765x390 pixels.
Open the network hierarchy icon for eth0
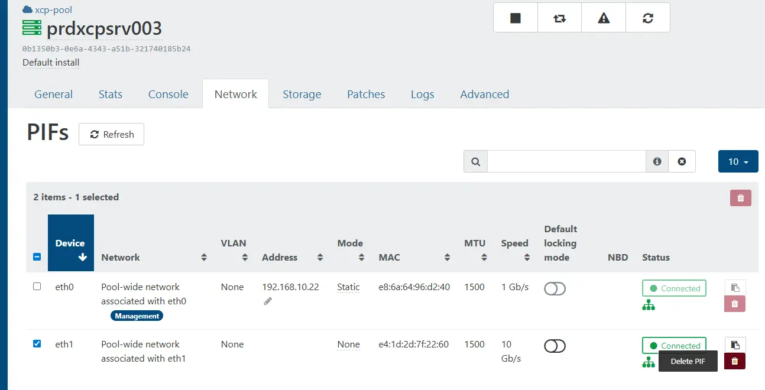pos(649,305)
